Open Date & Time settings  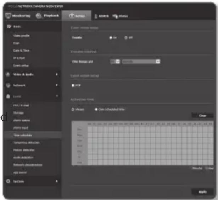point(21,51)
